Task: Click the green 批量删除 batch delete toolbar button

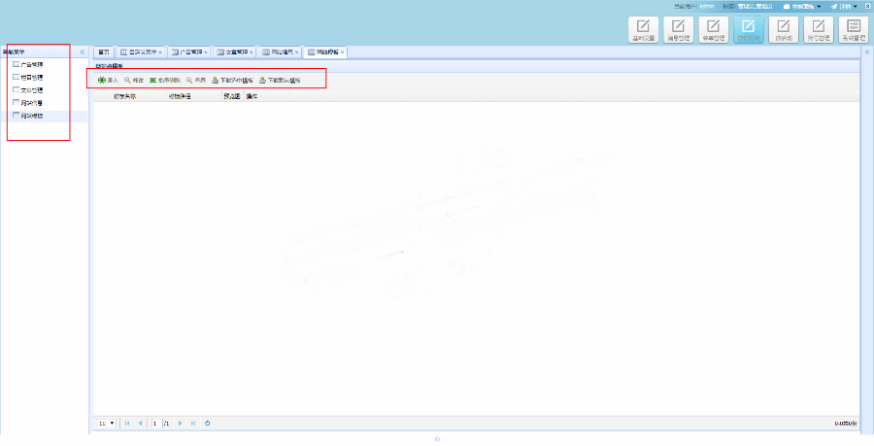Action: [165, 81]
